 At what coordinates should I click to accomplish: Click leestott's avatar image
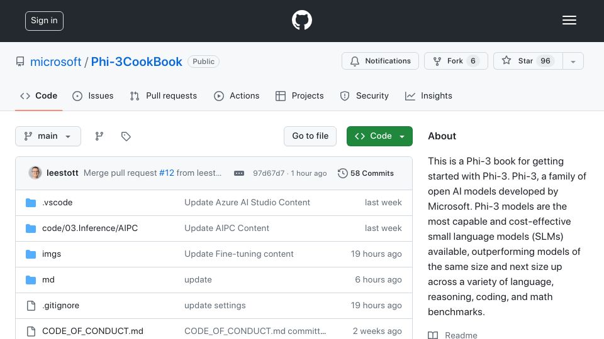35,173
